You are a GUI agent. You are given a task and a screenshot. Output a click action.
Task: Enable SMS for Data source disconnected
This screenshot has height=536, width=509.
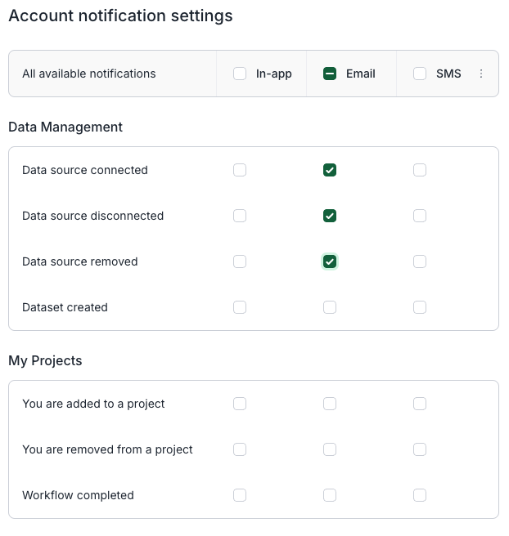pyautogui.click(x=420, y=216)
